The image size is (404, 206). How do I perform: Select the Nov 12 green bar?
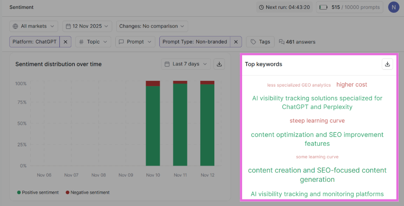207,125
